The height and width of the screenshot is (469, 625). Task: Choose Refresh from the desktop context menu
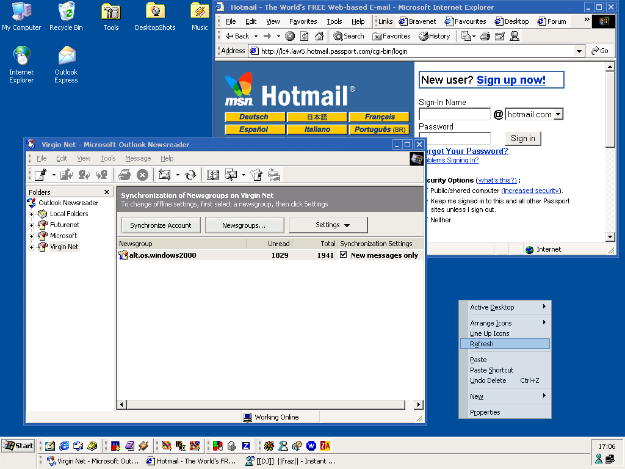pyautogui.click(x=482, y=344)
